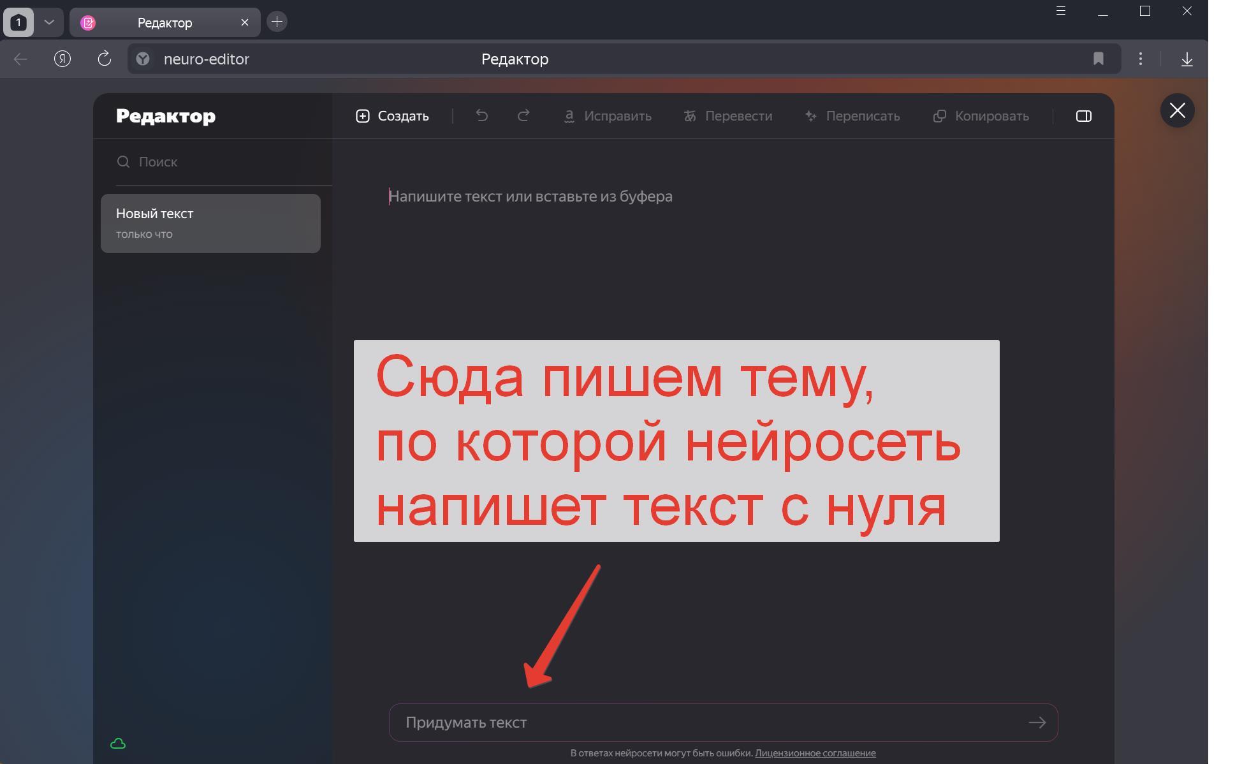Viewport: 1235px width, 764px height.
Task: Reload the page with refresh icon
Action: [104, 59]
